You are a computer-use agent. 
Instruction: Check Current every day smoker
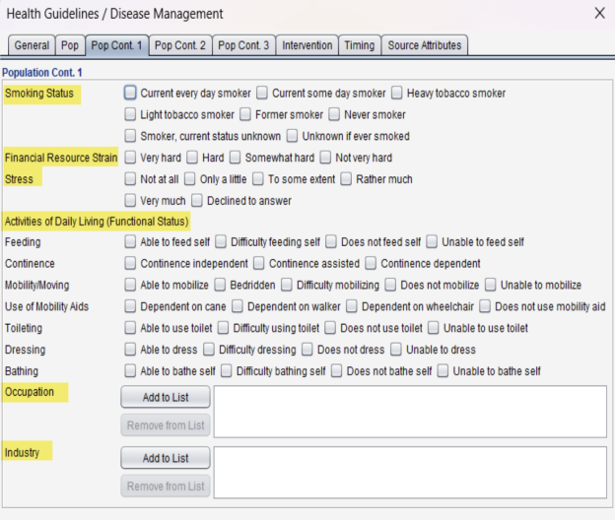coord(130,94)
